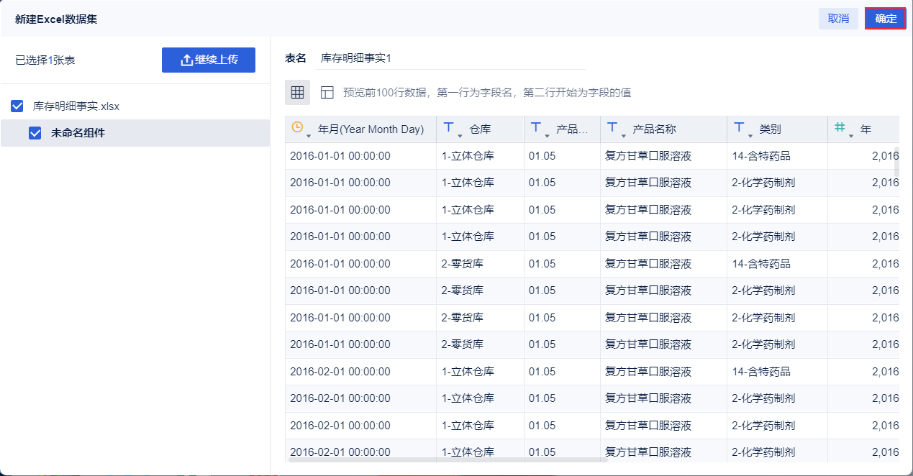
Task: Switch to layout view icon next to grid
Action: pos(327,92)
